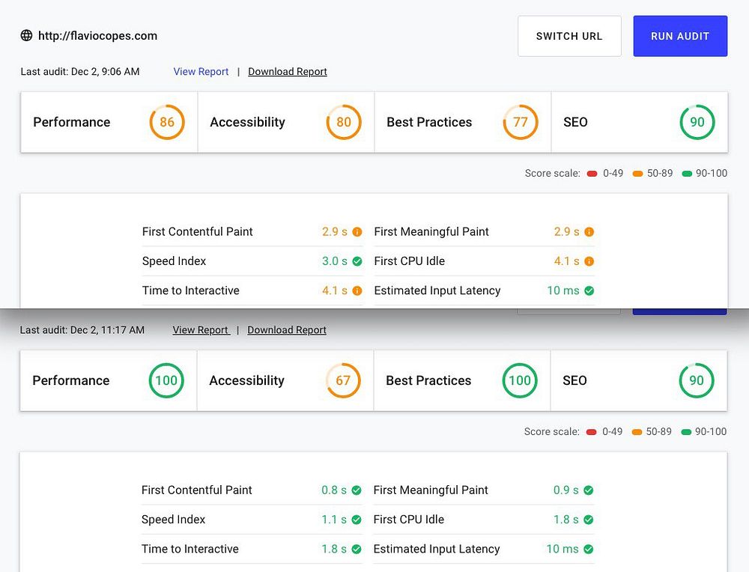749x572 pixels.
Task: Click the green check beside First Meaningful Paint 0.9 s
Action: click(x=589, y=490)
